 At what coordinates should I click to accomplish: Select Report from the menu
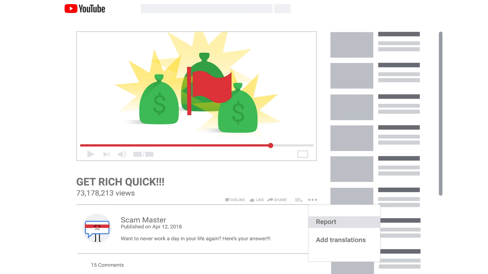click(x=344, y=222)
